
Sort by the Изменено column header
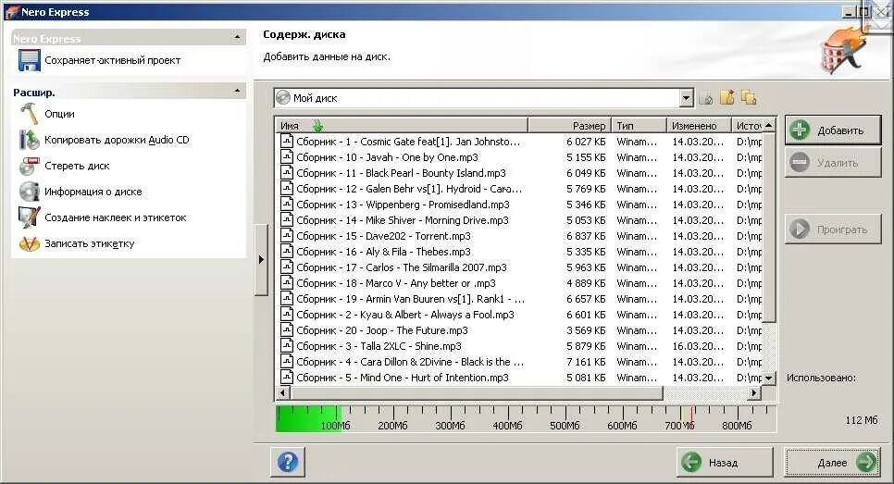699,126
